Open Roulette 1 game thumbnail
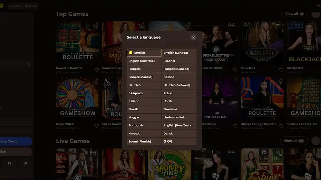Image resolution: width=321 pixels, height=180 pixels. point(262,43)
